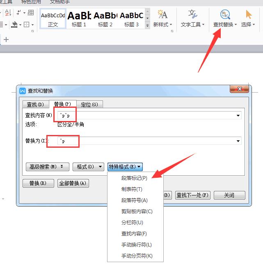263x272 pixels.
Task: Switch to the 替换(P) tab
Action: [63, 104]
